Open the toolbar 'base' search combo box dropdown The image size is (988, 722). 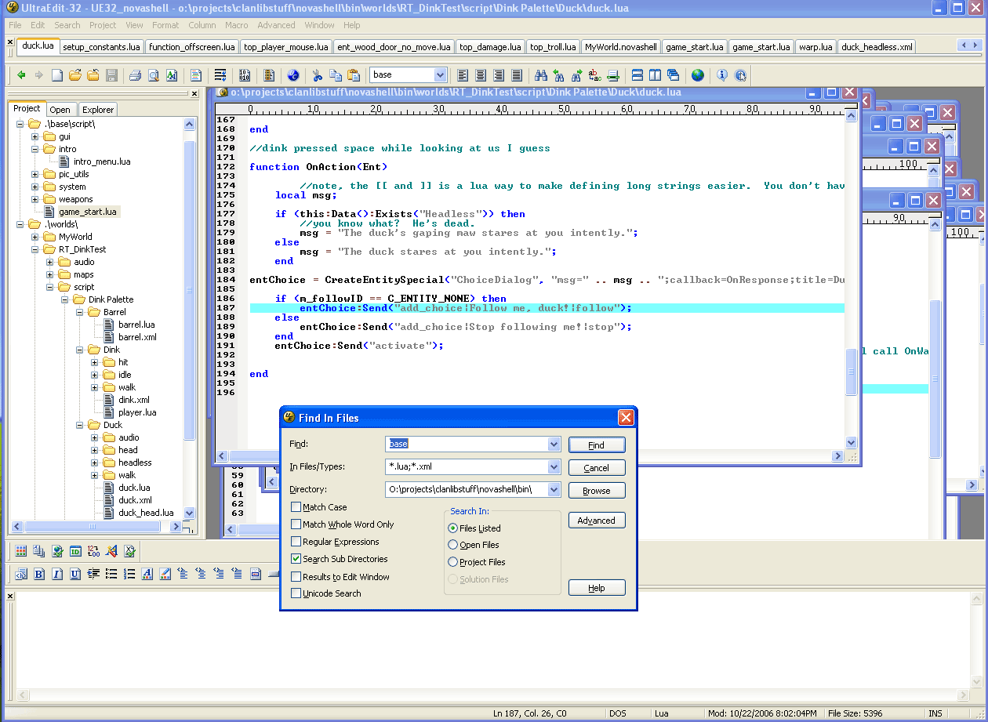(440, 75)
